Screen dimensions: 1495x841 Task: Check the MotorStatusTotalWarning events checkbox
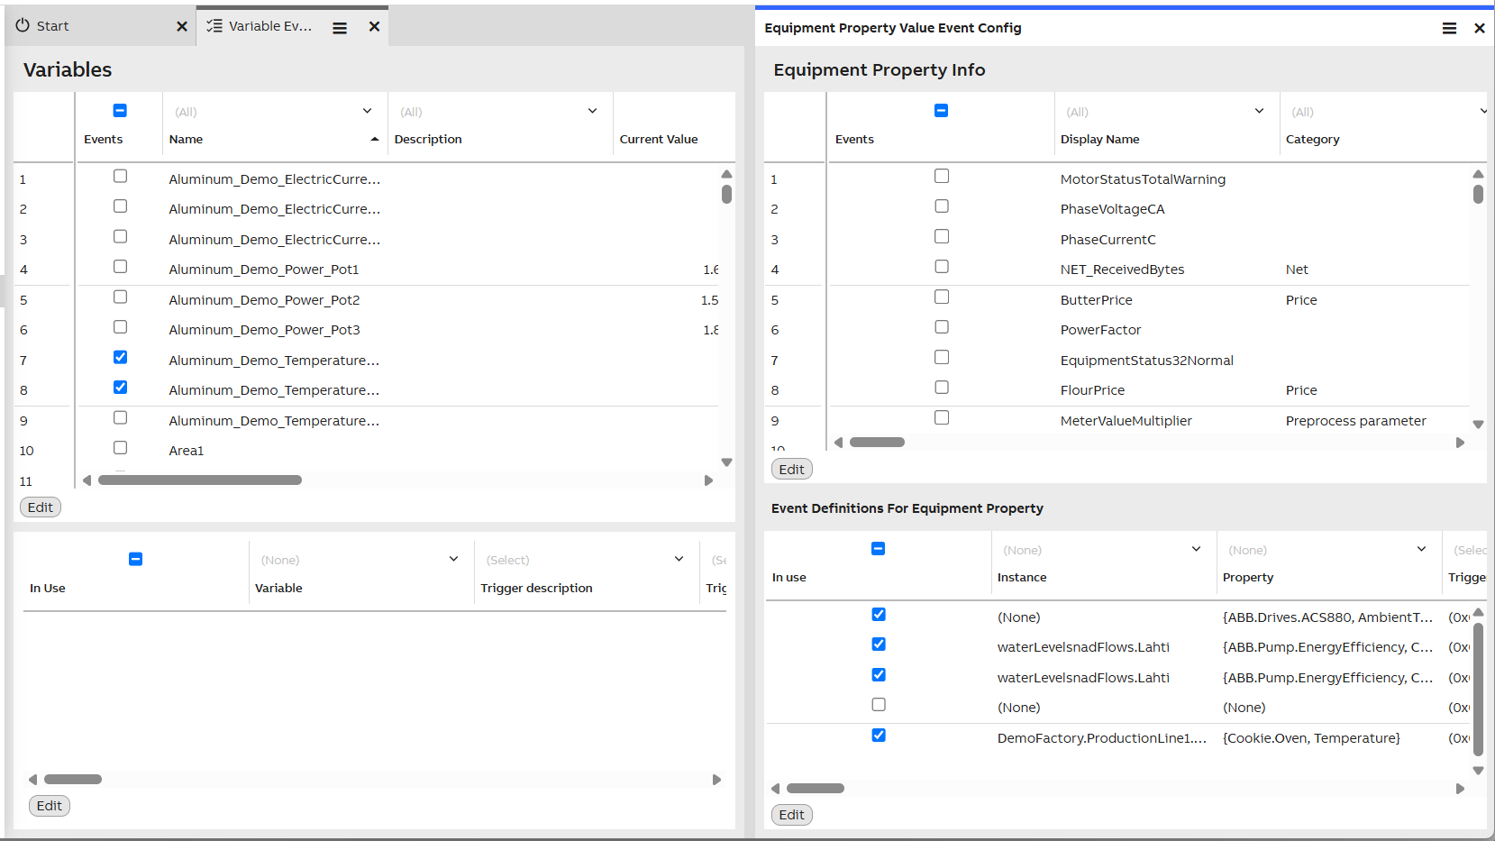click(942, 177)
